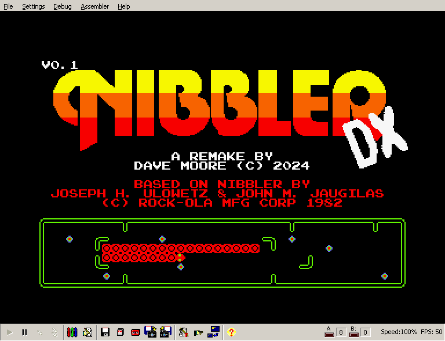This screenshot has height=341, width=445.
Task: Open the Help menu
Action: pyautogui.click(x=124, y=6)
